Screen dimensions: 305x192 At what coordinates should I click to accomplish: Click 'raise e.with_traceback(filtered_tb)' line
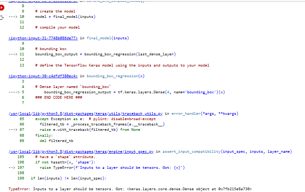tap(90, 130)
